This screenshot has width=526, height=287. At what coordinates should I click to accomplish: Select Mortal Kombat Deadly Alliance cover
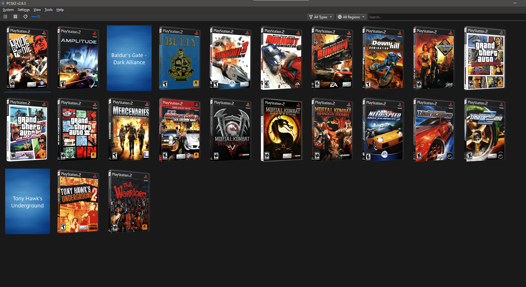point(231,130)
